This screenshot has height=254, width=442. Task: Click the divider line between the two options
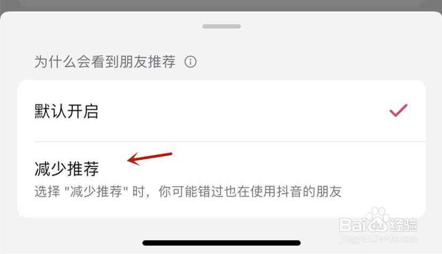click(x=230, y=141)
